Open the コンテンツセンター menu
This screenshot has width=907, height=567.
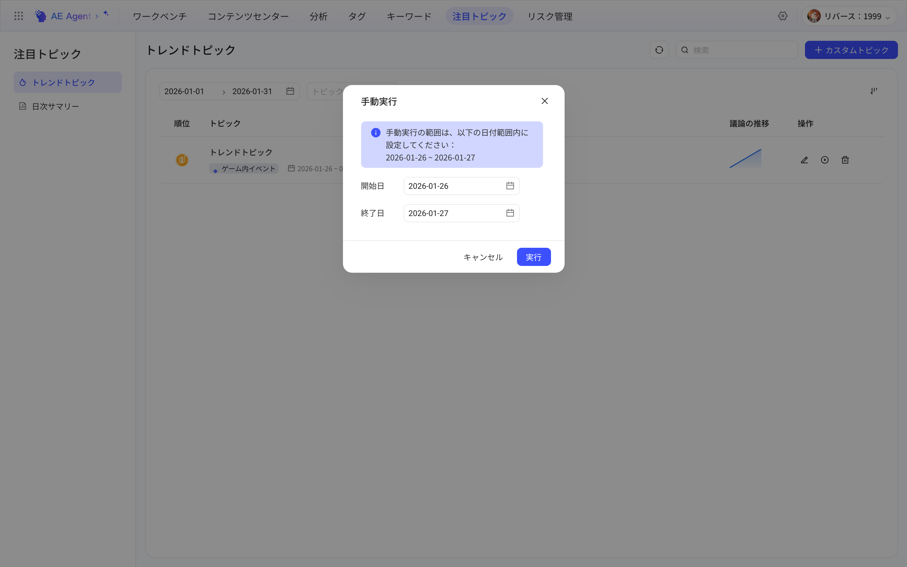tap(248, 16)
